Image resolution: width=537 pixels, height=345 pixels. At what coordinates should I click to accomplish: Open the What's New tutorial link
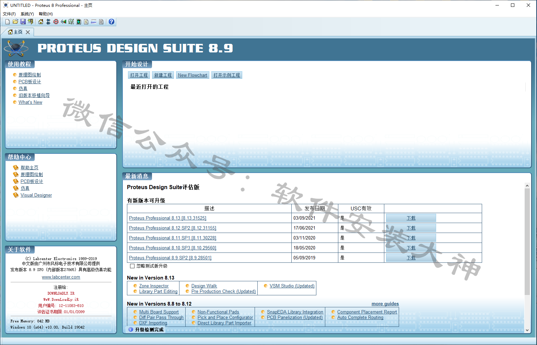30,102
